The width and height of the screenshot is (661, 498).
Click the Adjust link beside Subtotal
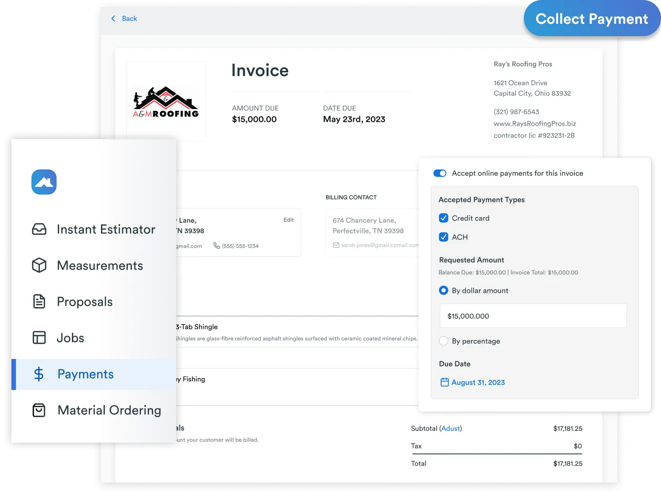451,428
